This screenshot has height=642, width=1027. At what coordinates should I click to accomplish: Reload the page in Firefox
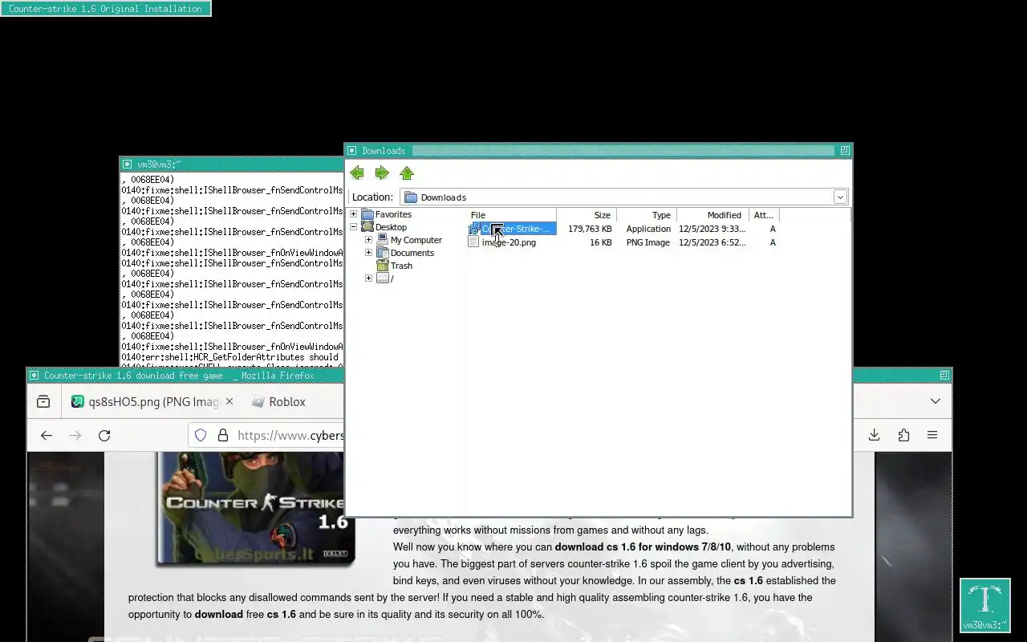pos(104,435)
